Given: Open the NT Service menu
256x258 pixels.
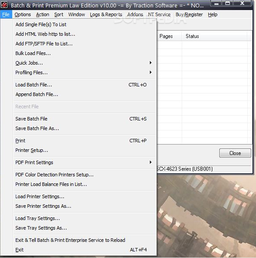Looking at the screenshot, I should [159, 14].
